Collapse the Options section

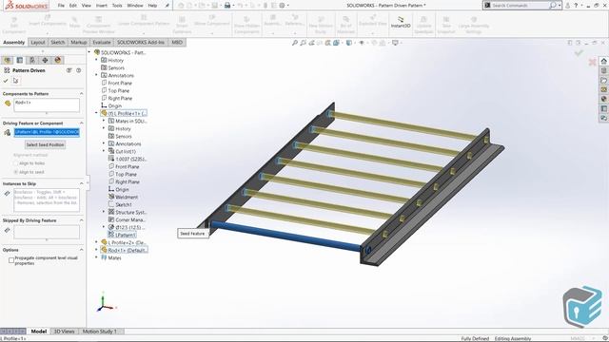(x=81, y=250)
